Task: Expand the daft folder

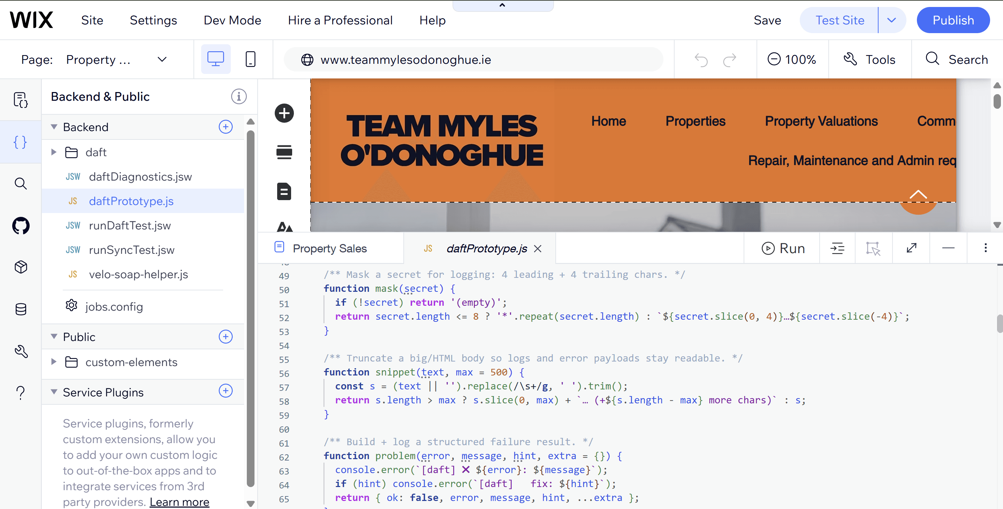Action: 54,152
